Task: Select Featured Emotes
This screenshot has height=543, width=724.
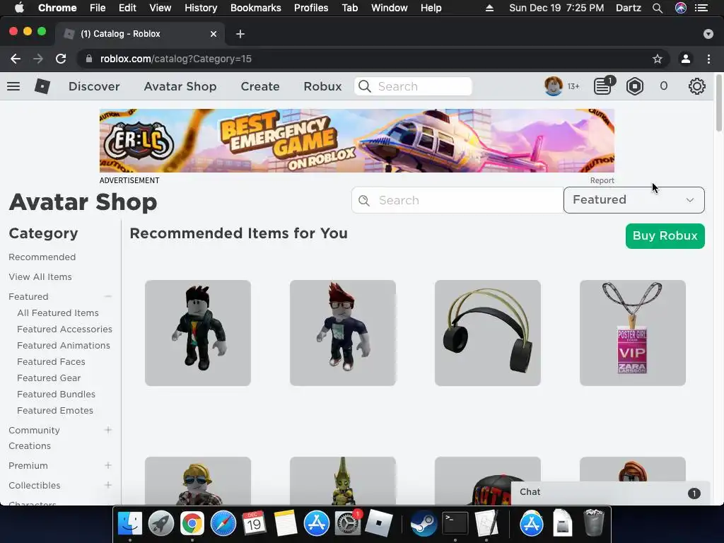Action: pyautogui.click(x=55, y=411)
